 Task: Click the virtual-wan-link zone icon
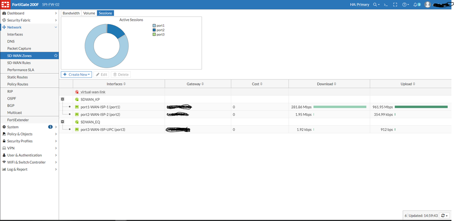pyautogui.click(x=77, y=92)
